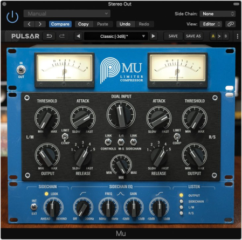Click the left RELEASE knob
This screenshot has width=242, height=240.
click(x=83, y=156)
